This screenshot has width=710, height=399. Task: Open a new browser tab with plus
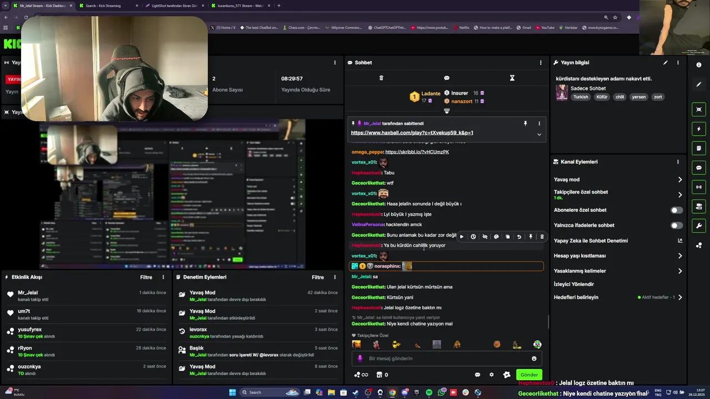[279, 6]
